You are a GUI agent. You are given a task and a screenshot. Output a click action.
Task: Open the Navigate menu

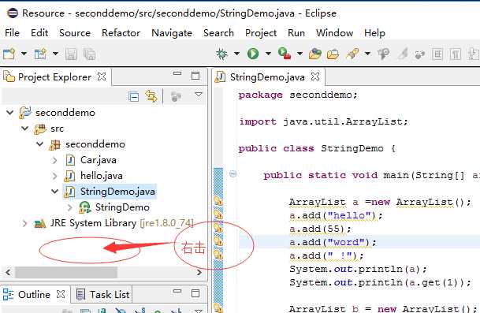tap(172, 33)
